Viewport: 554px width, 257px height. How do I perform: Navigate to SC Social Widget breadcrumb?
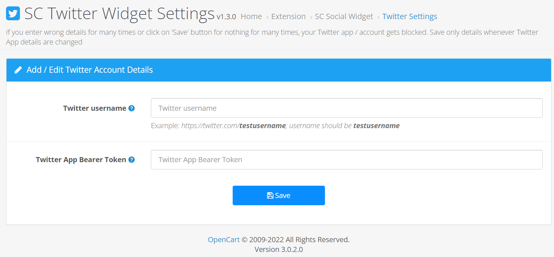[x=344, y=17]
